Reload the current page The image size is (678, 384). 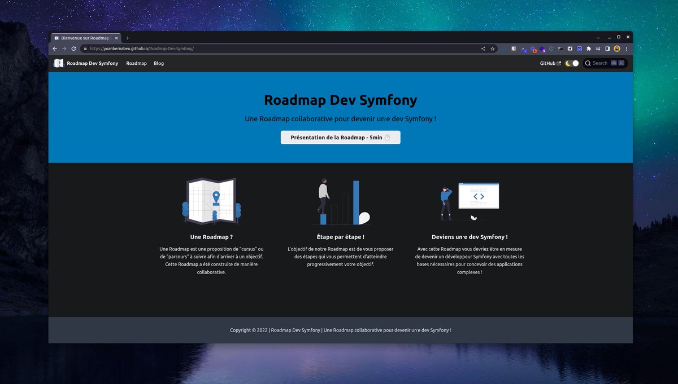click(73, 48)
